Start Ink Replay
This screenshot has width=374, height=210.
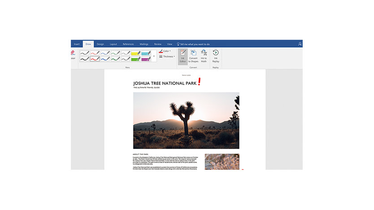(216, 57)
